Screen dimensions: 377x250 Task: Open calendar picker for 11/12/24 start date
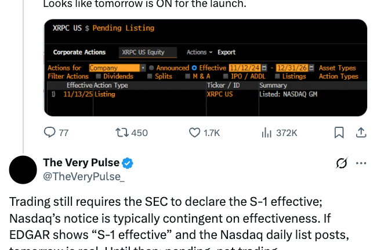coord(264,68)
